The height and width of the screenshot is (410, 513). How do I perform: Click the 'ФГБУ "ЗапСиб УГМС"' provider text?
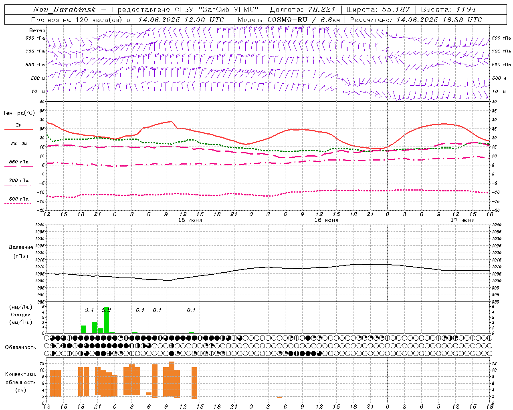click(217, 10)
